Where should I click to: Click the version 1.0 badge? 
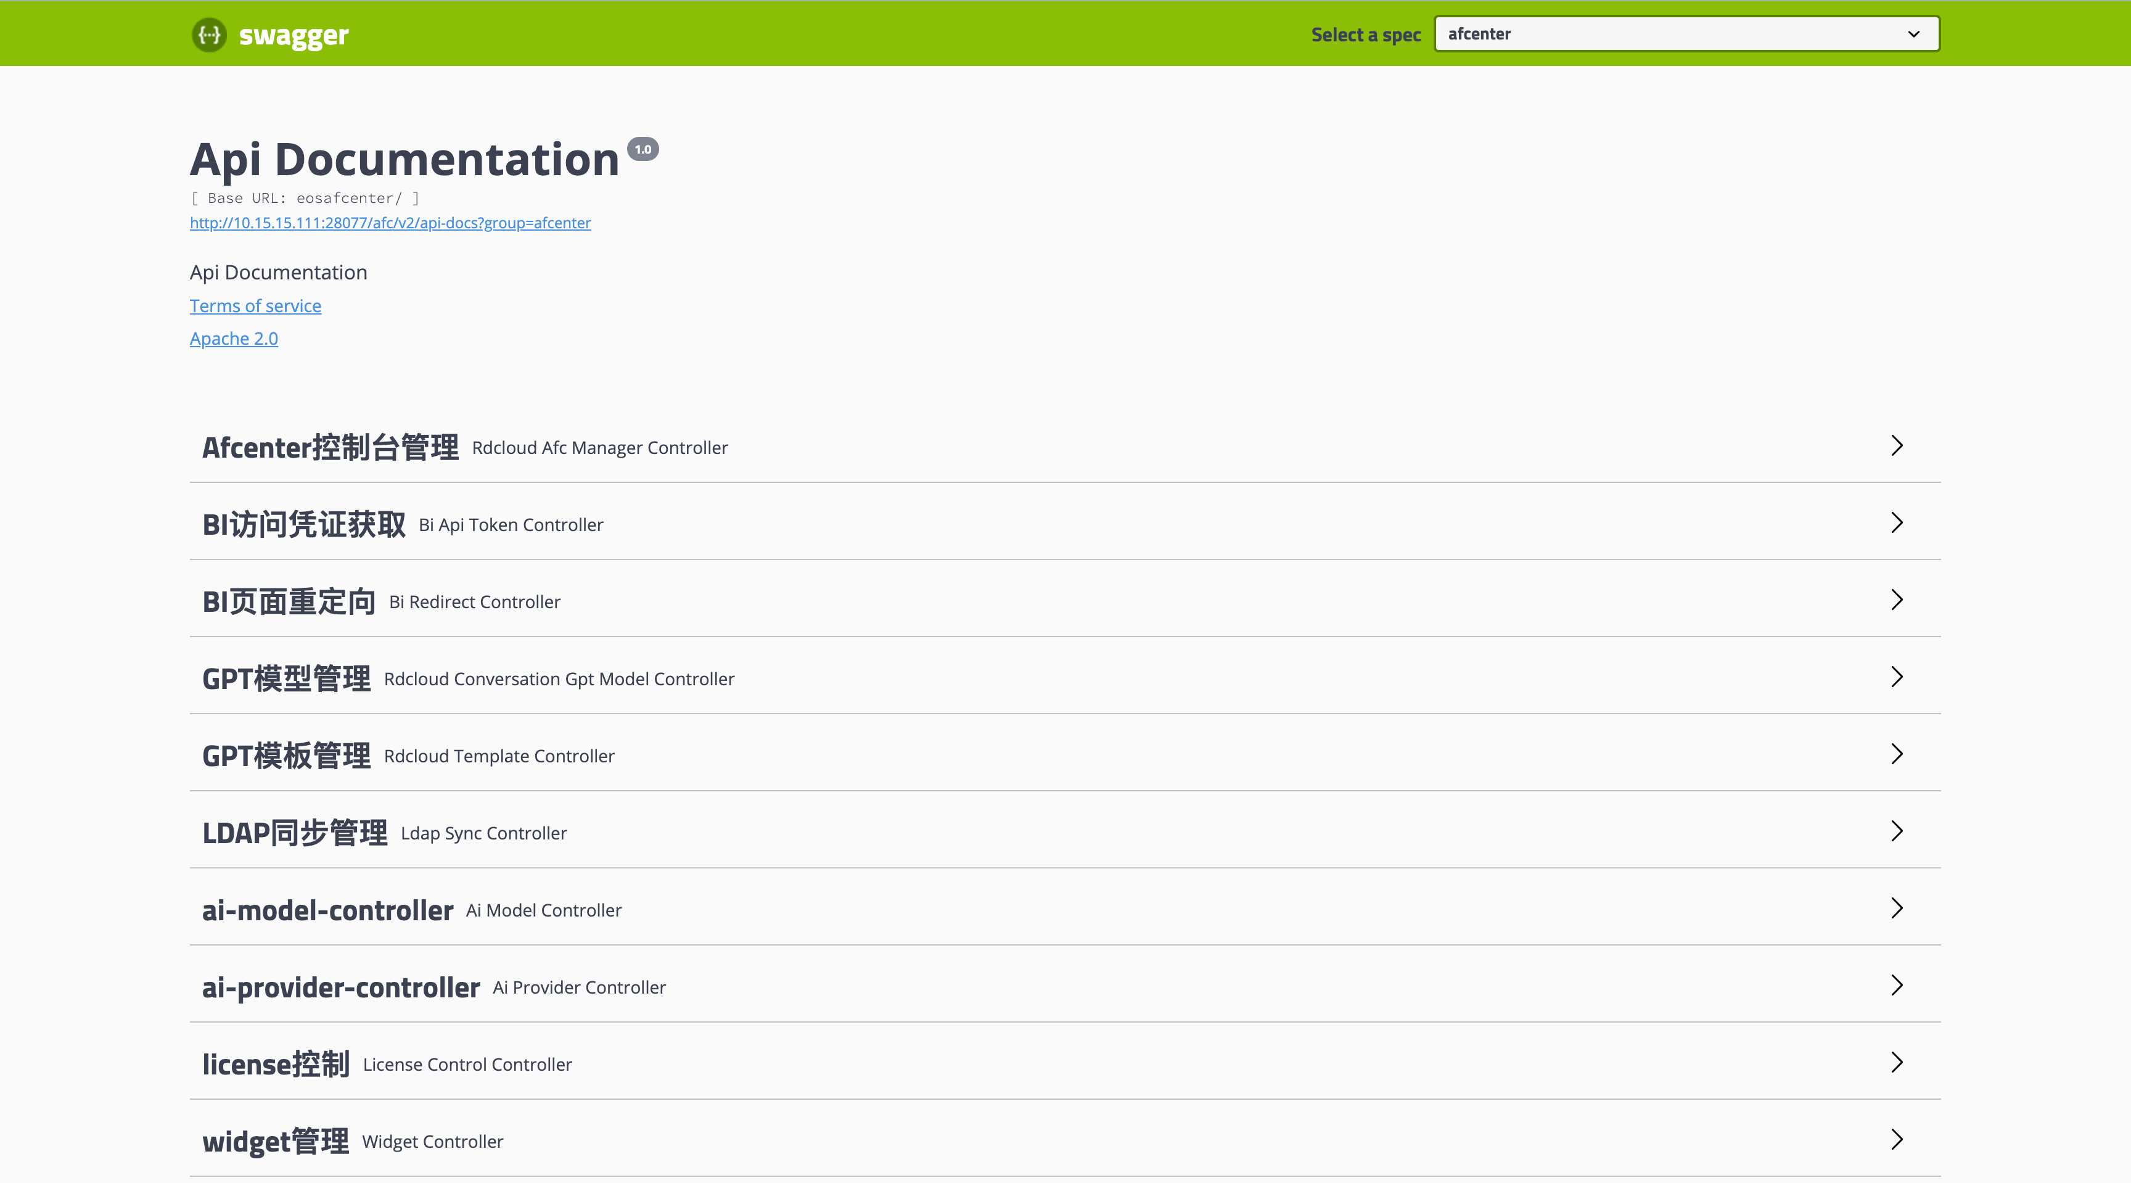click(643, 149)
